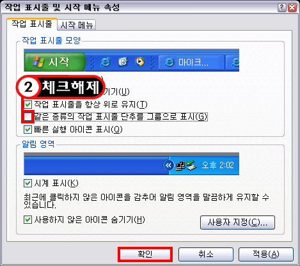Click the safely remove hardware tray icon
Image resolution: width=300 pixels, height=266 pixels.
[191, 166]
